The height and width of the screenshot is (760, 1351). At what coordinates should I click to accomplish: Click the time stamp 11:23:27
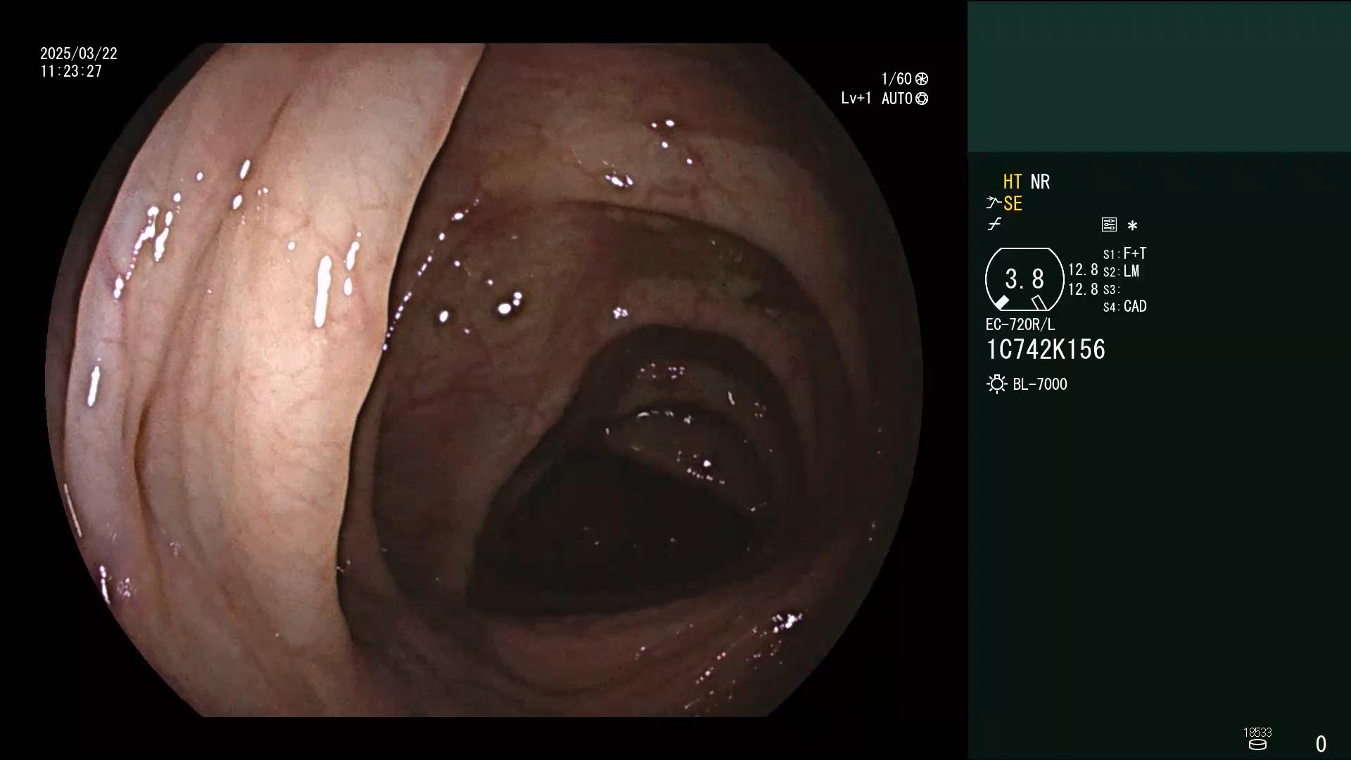click(x=71, y=71)
